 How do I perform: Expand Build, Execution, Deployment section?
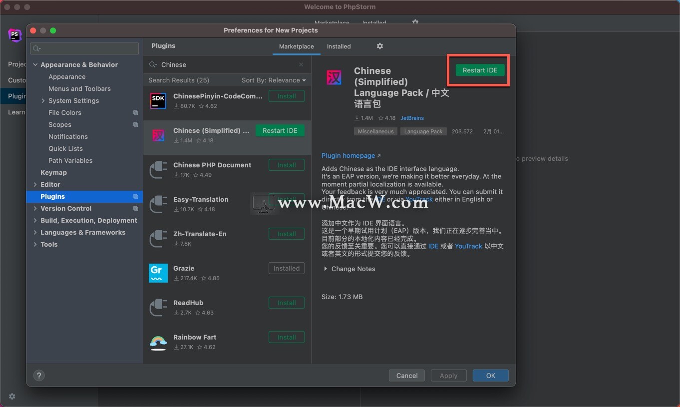35,221
